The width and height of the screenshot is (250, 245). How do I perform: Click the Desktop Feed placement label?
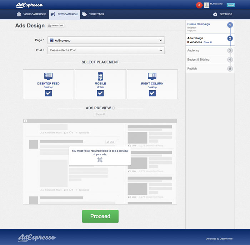click(48, 83)
